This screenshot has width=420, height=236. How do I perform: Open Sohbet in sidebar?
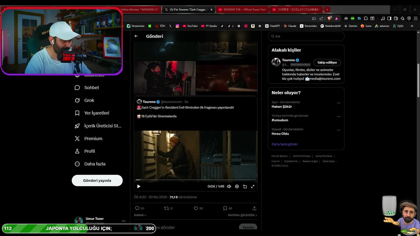pos(87,88)
